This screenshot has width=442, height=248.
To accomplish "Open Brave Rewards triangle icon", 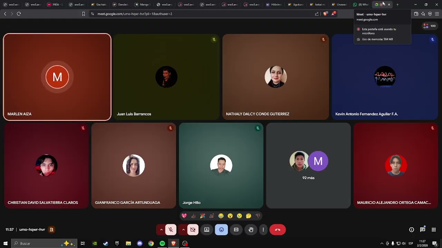I will pos(333,14).
